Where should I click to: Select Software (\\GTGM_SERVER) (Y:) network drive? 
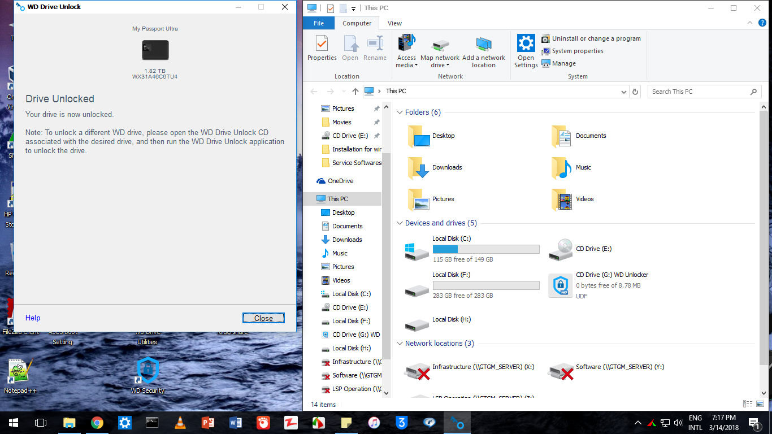point(606,370)
